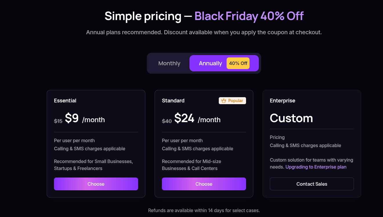Image resolution: width=383 pixels, height=217 pixels.
Task: Open Contact Sales for the Enterprise plan
Action: (x=312, y=184)
